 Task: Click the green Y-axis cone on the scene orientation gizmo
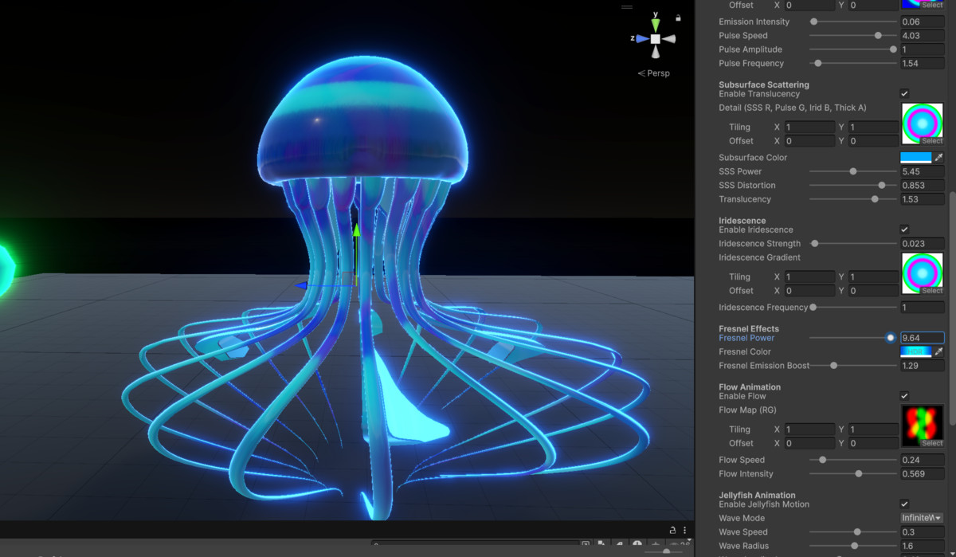(x=655, y=25)
